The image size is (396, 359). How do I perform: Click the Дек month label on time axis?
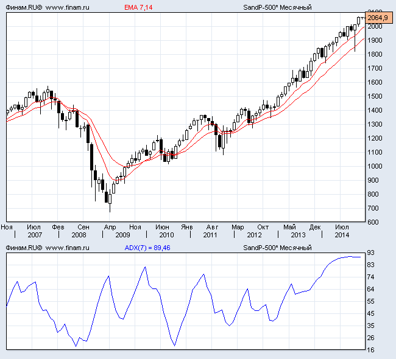tap(315, 227)
